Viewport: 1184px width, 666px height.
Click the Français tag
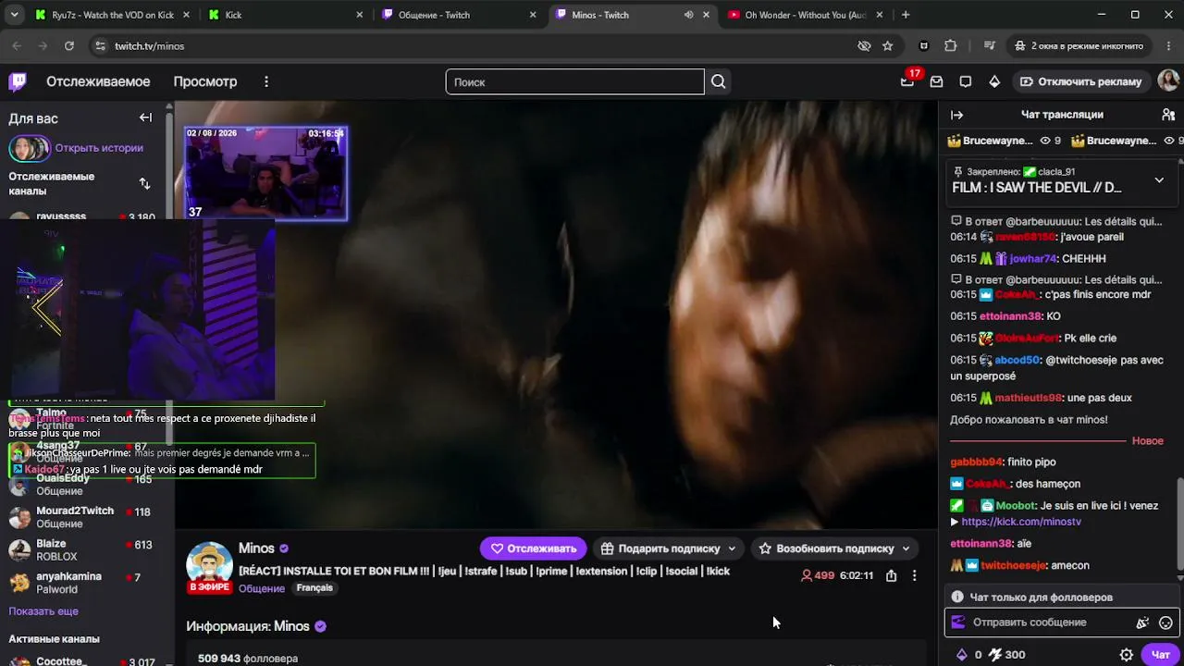coord(314,588)
